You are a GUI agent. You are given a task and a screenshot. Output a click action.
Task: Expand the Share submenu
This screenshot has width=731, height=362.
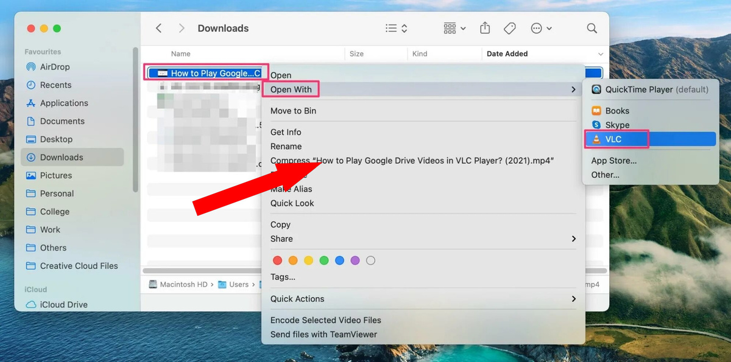click(423, 238)
